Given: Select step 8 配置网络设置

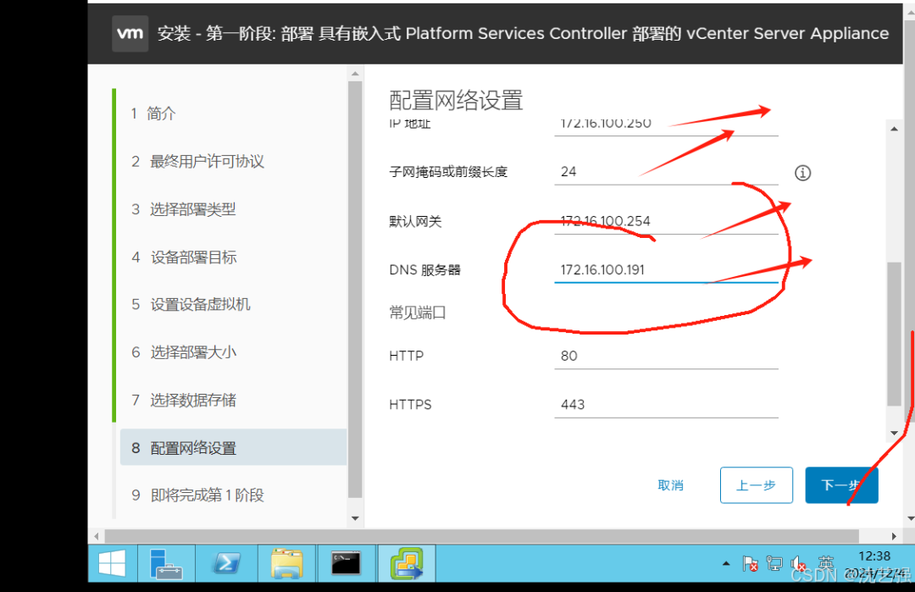Looking at the screenshot, I should click(234, 447).
